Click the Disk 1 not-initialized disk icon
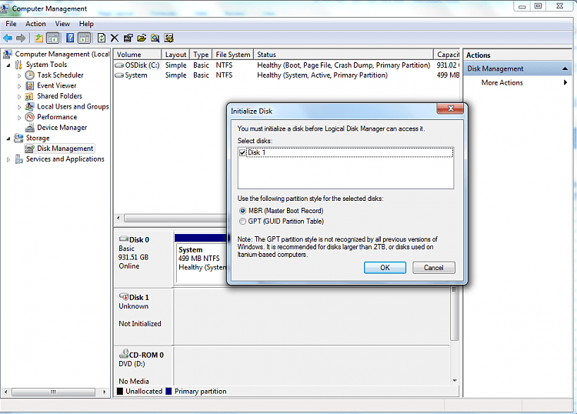This screenshot has width=577, height=414. [x=124, y=297]
